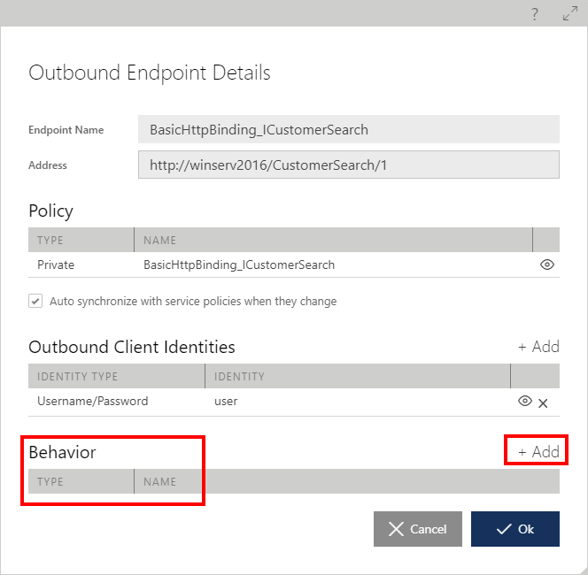Click the Behavior table TYPE header
Image resolution: width=588 pixels, height=575 pixels.
[81, 481]
